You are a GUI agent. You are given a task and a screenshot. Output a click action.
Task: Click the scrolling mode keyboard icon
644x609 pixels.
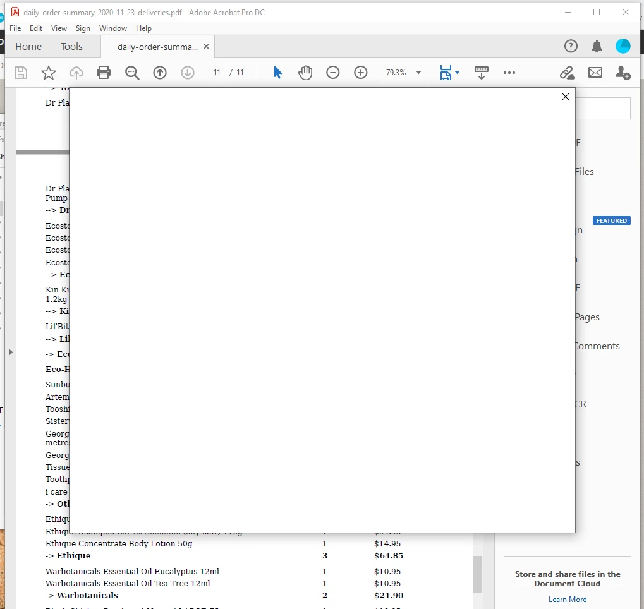click(x=482, y=73)
